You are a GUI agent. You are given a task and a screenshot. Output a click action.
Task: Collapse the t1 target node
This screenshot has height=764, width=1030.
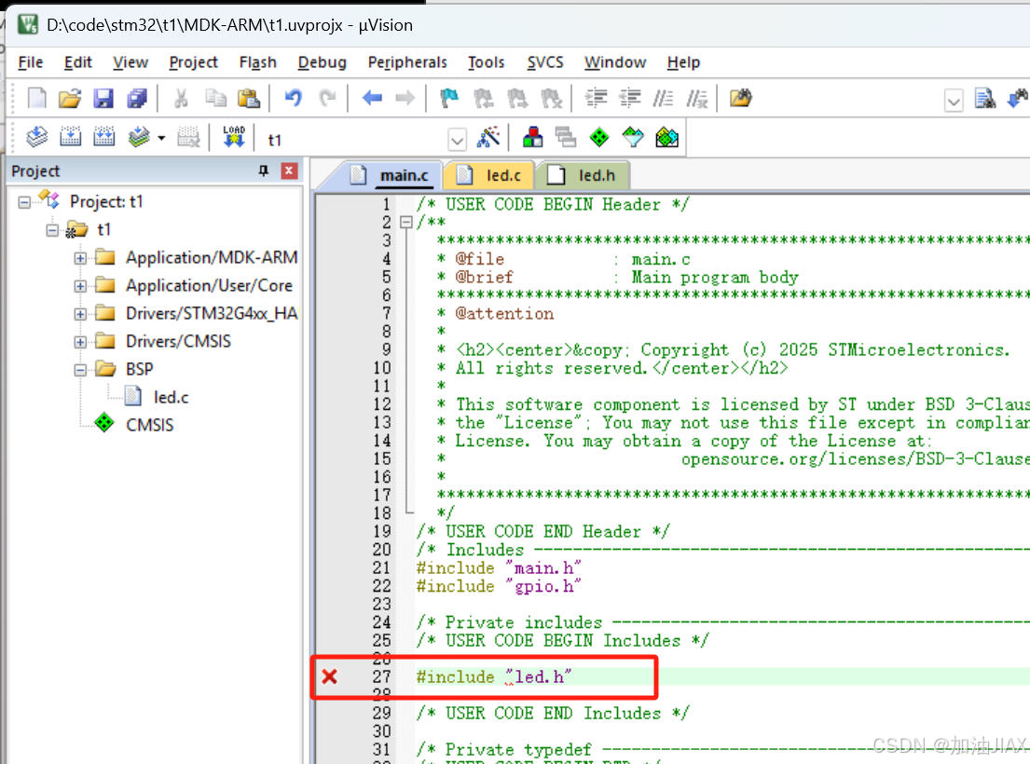pos(52,230)
